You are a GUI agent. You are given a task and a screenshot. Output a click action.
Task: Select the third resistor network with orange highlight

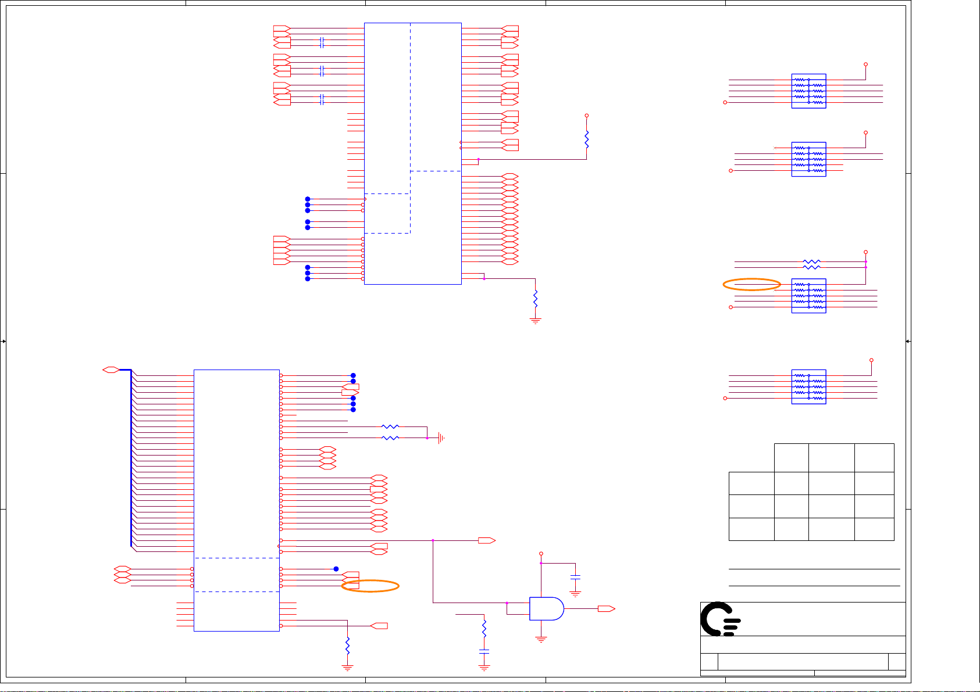click(x=808, y=296)
